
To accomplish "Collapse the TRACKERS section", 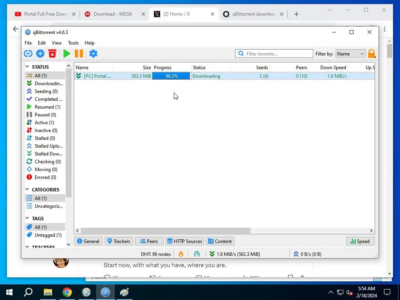I will (27, 247).
